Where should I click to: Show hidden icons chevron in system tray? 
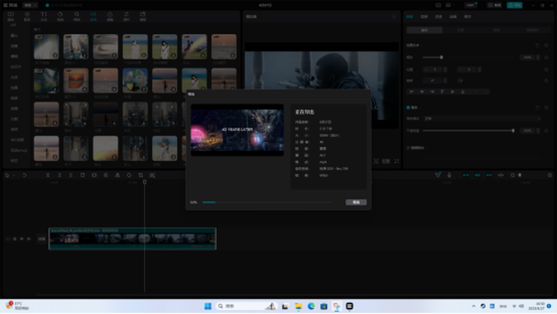(474, 307)
